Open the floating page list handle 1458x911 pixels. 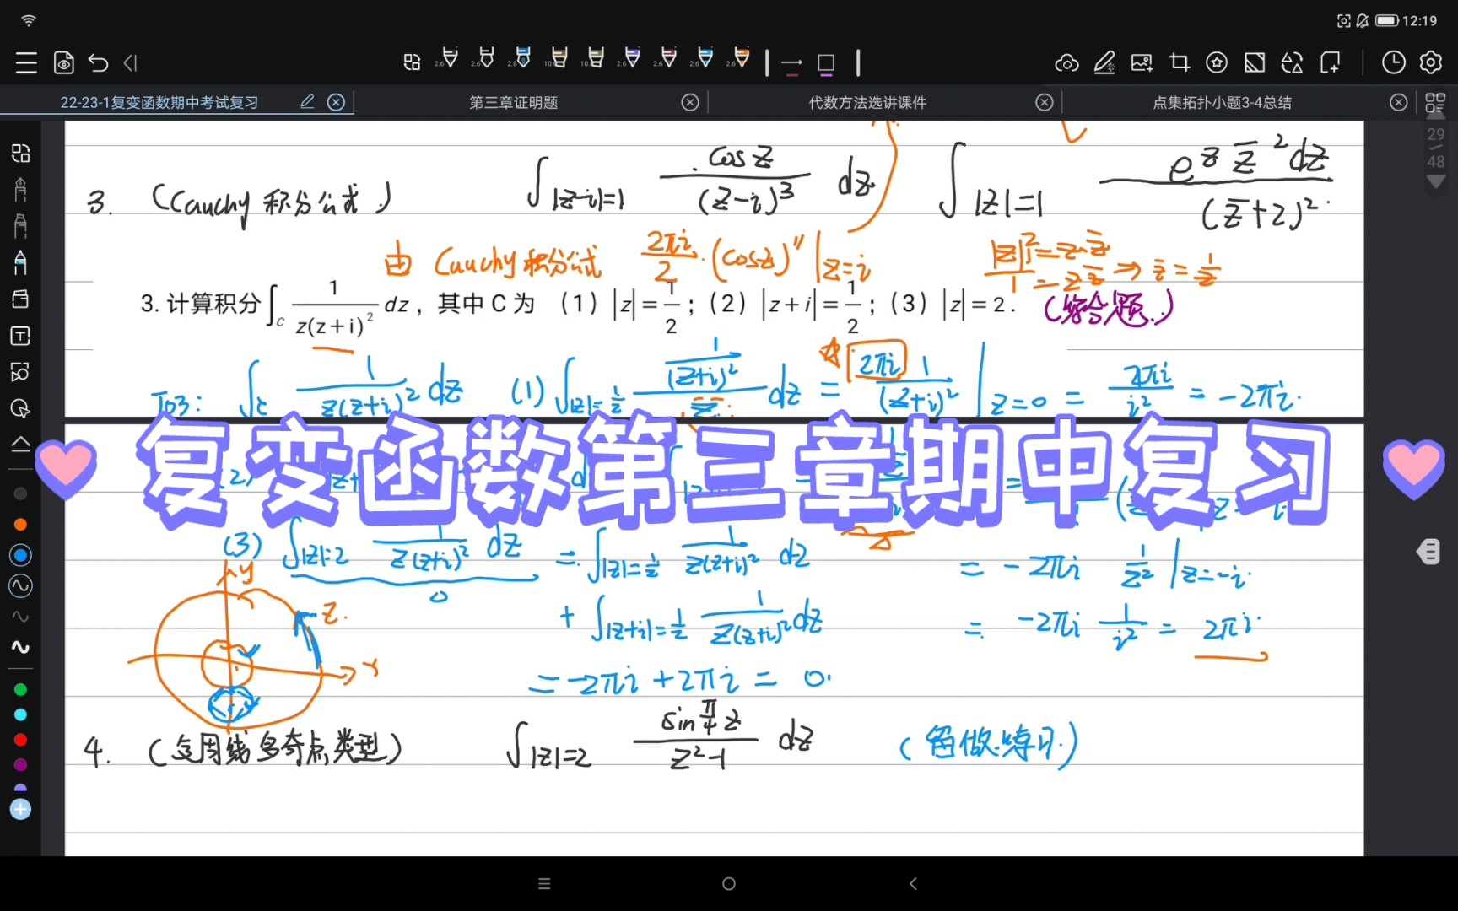1428,552
